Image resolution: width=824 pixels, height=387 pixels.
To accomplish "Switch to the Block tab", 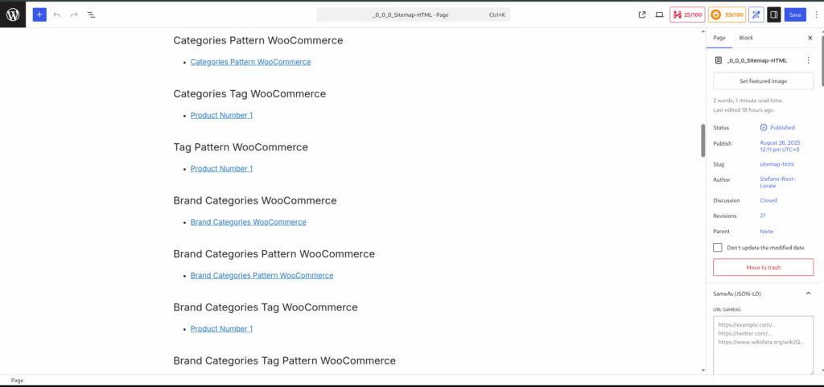I will pos(746,38).
